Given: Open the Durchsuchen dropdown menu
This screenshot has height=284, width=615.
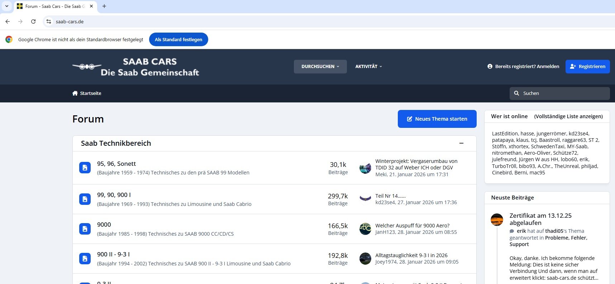Looking at the screenshot, I should [320, 67].
